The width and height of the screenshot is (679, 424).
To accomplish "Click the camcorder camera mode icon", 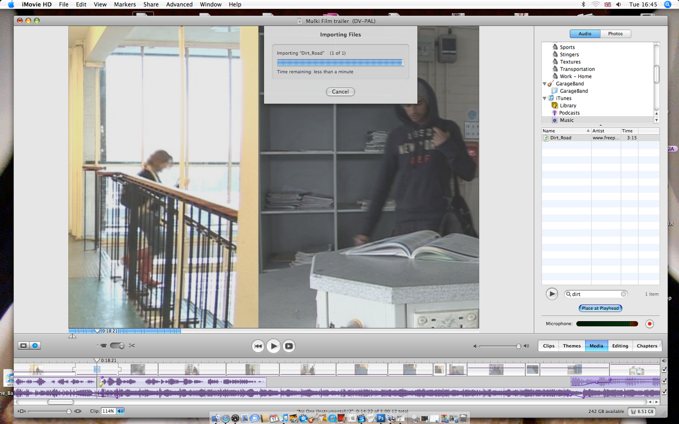I will tap(104, 346).
